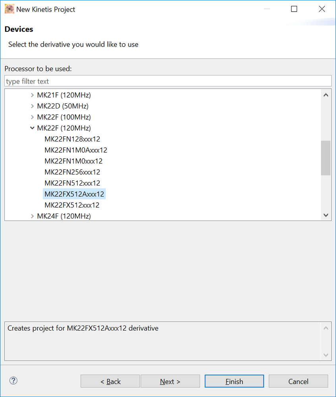Image resolution: width=336 pixels, height=397 pixels.
Task: Click the description box scroll up arrow
Action: [x=326, y=328]
